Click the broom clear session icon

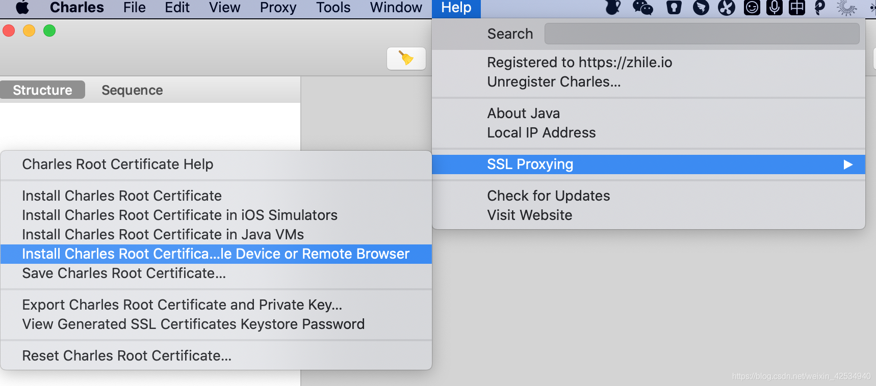click(x=406, y=59)
